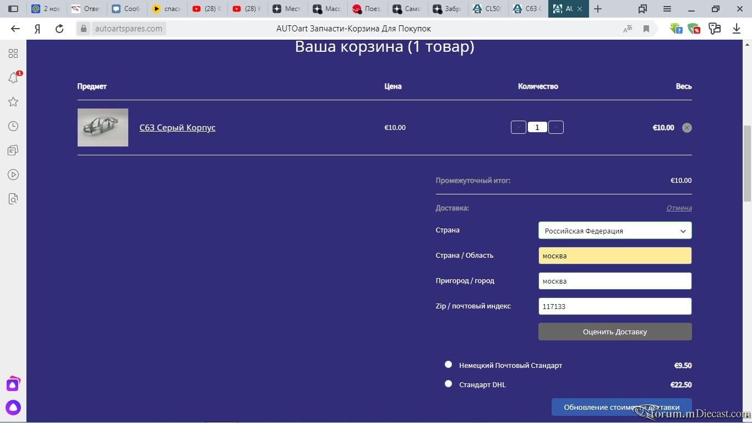Screen dimensions: 752x423
Task: Open history clock in the sidebar
Action: [x=13, y=126]
